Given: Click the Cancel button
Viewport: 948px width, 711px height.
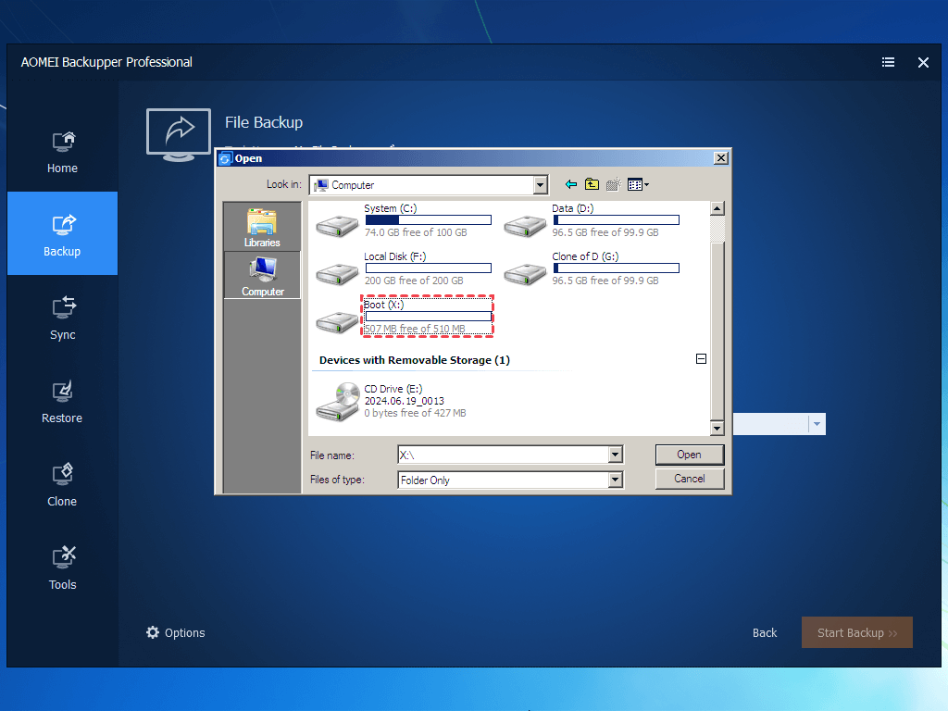Looking at the screenshot, I should click(689, 479).
